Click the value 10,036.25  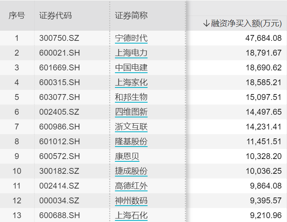click(264, 171)
